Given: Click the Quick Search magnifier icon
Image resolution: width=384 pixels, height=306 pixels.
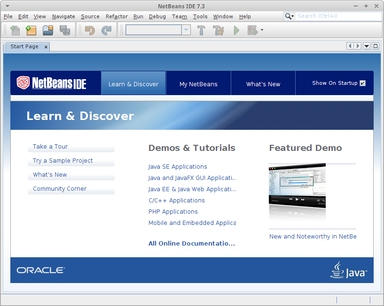Looking at the screenshot, I should (289, 16).
